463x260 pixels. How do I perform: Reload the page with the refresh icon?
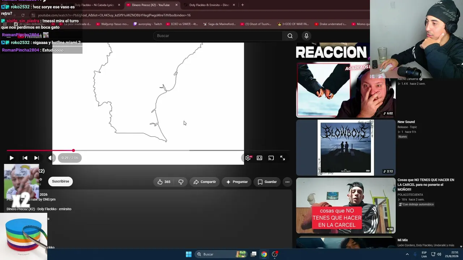[x=23, y=15]
